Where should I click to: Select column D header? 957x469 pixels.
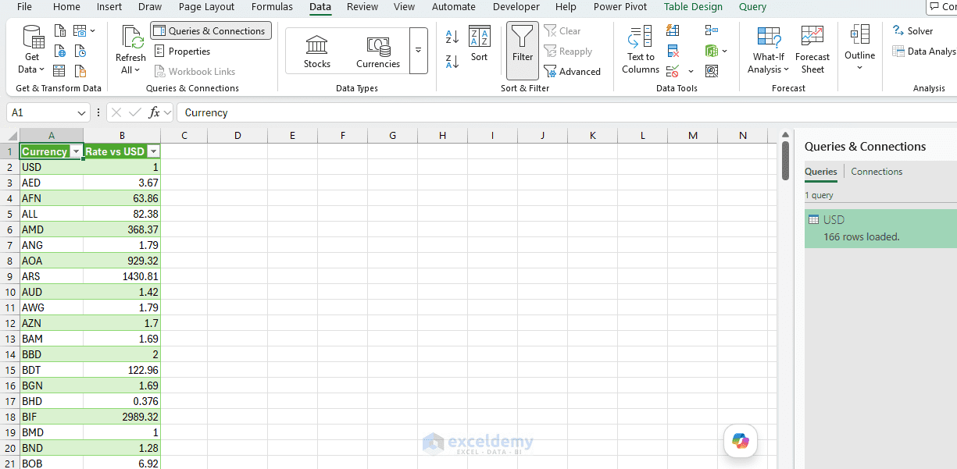237,136
